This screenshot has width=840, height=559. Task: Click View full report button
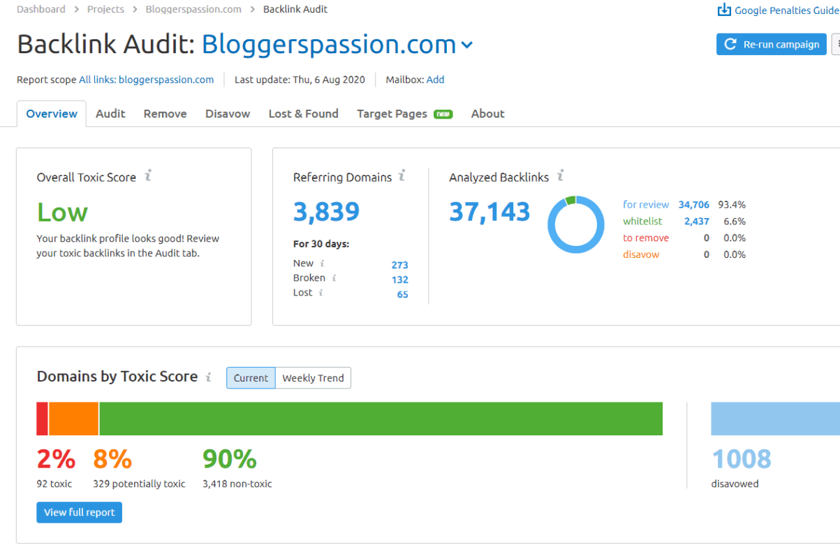pyautogui.click(x=80, y=512)
